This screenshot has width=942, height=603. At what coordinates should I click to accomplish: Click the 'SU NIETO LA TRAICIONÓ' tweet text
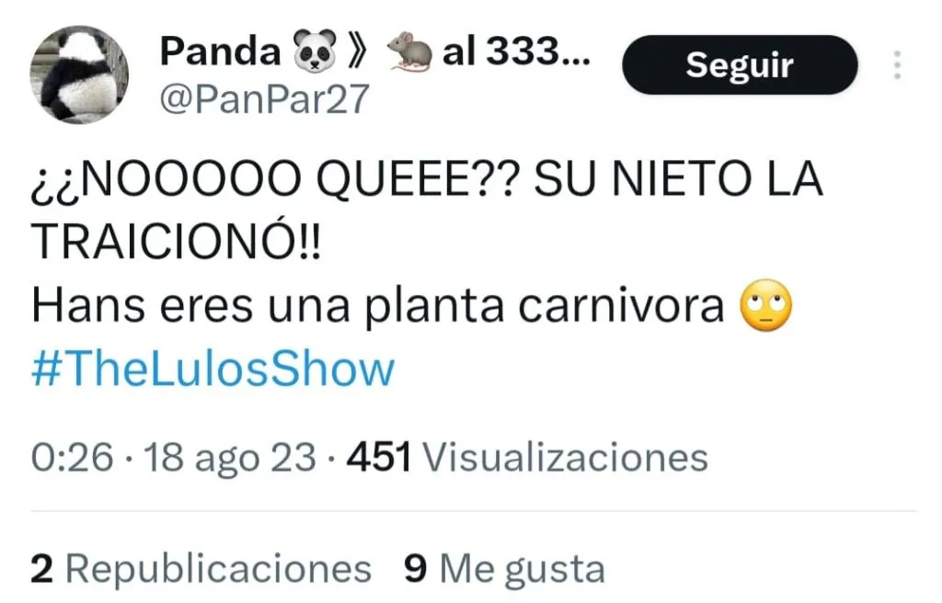[427, 210]
